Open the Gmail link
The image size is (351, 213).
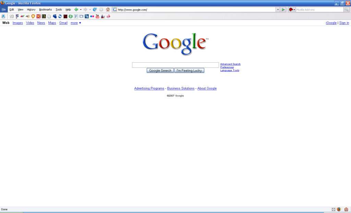point(63,23)
